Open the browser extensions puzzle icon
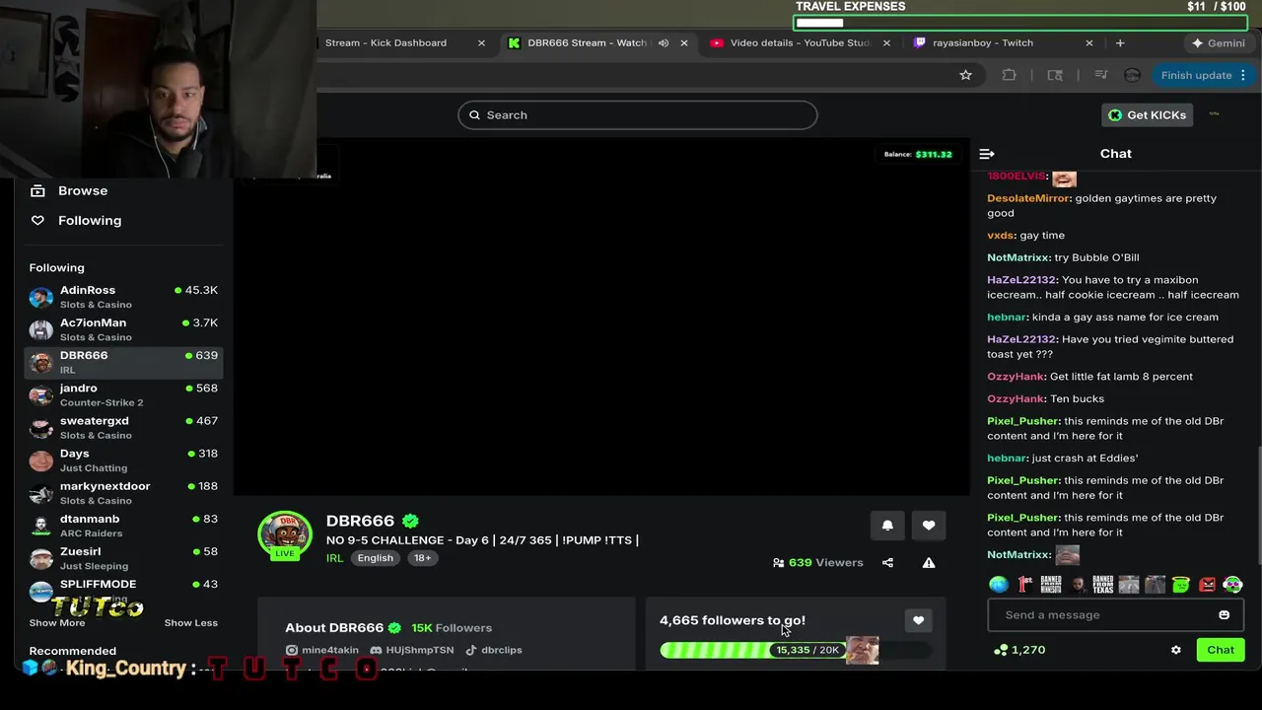Image resolution: width=1262 pixels, height=710 pixels. tap(1009, 75)
